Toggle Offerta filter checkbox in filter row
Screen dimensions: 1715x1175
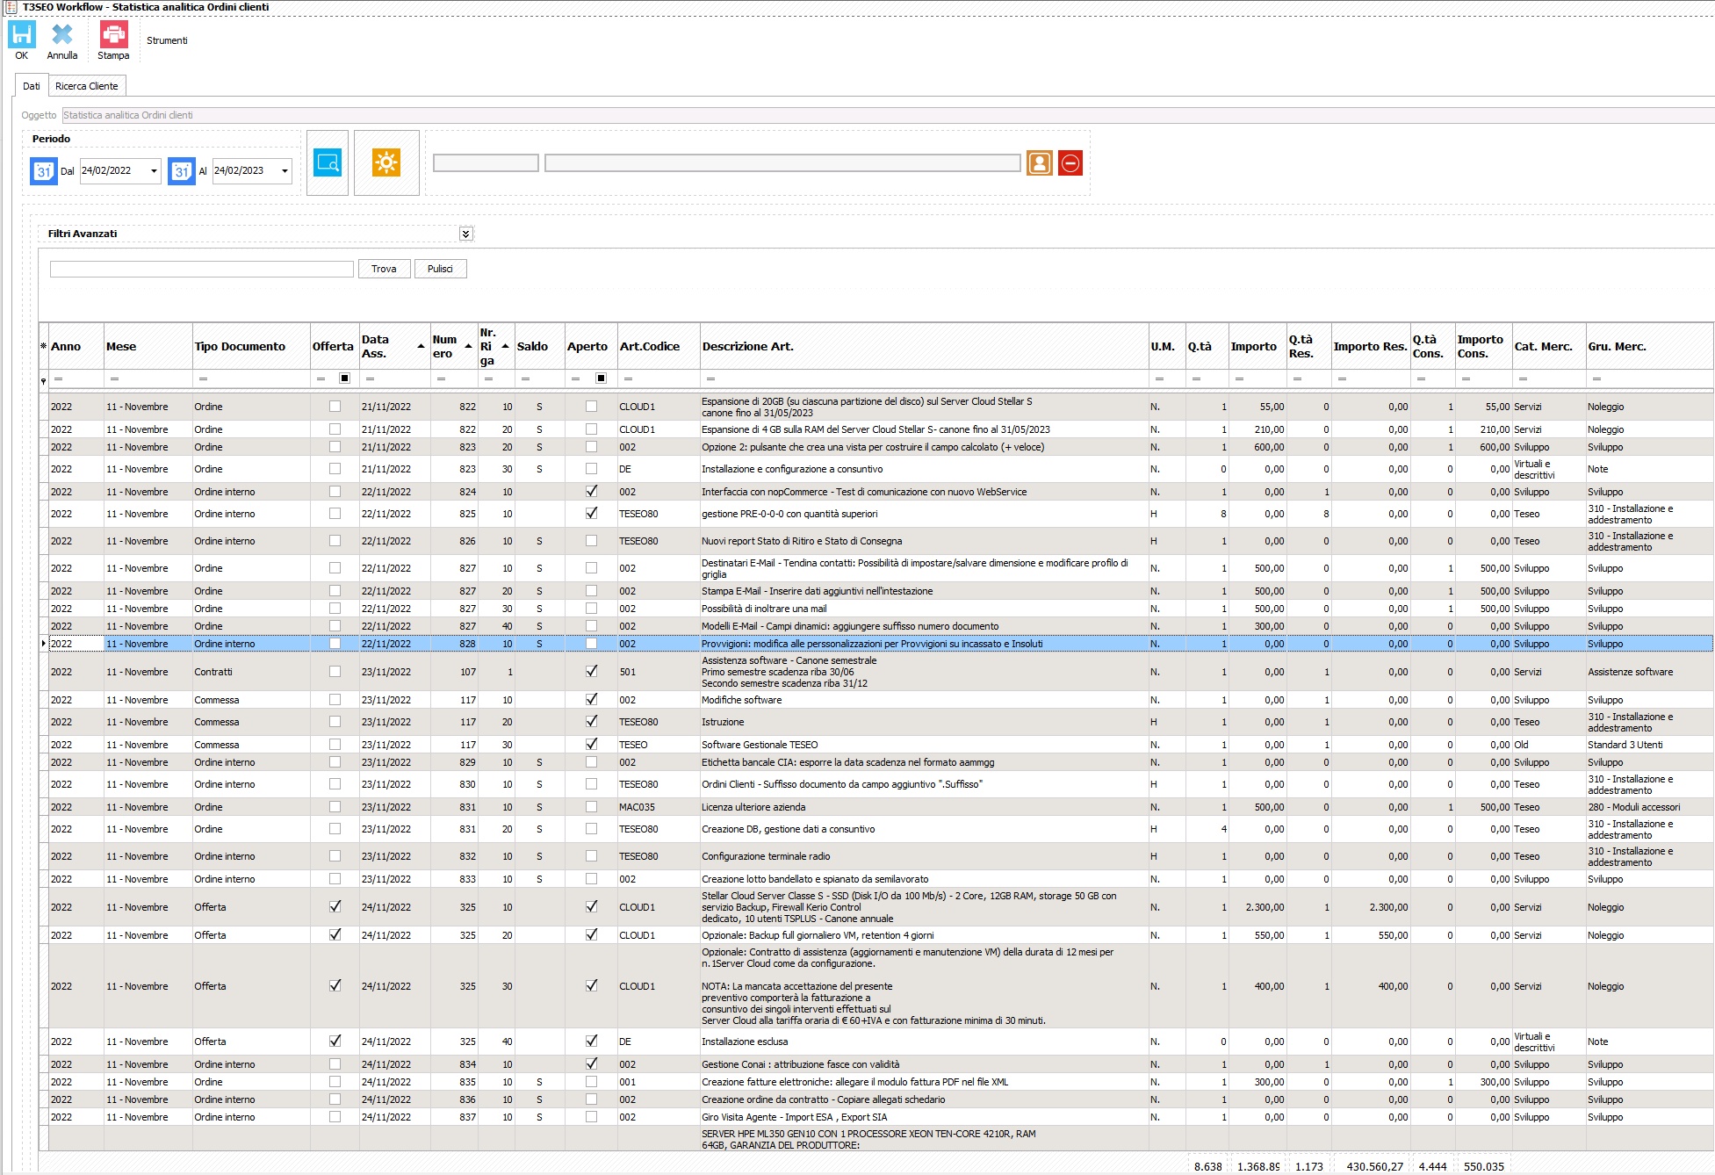[x=345, y=378]
